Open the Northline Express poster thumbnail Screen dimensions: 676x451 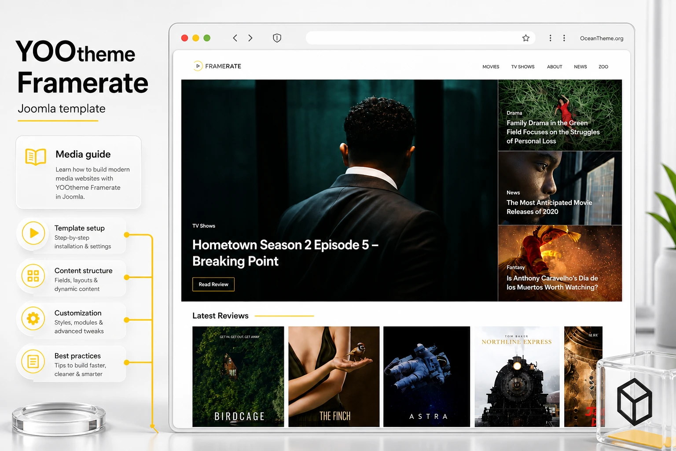(517, 377)
